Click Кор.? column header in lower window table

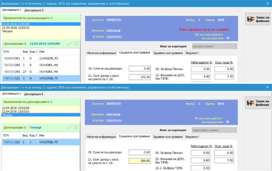pyautogui.click(x=33, y=135)
